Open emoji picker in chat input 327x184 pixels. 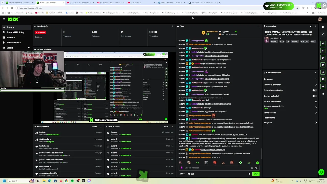coord(256,168)
